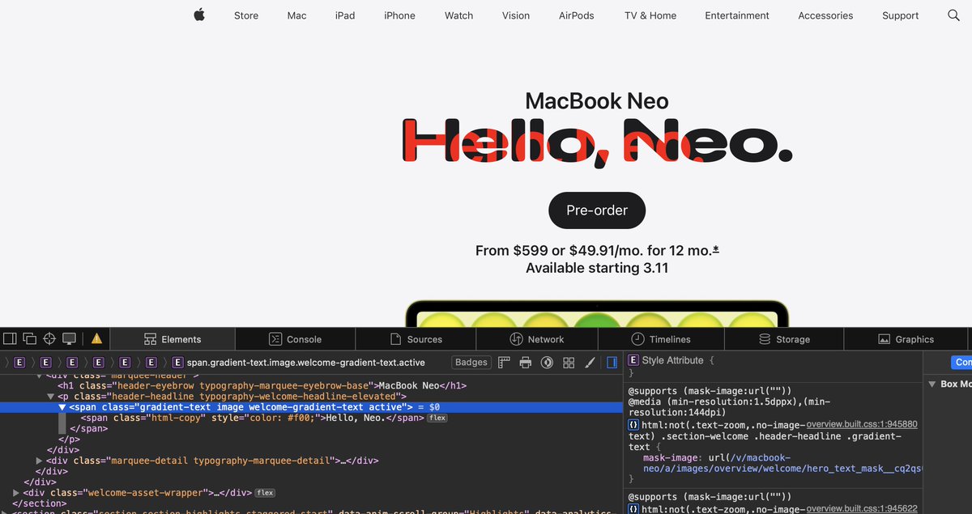Detach Web Inspector into a separate window

(x=30, y=338)
